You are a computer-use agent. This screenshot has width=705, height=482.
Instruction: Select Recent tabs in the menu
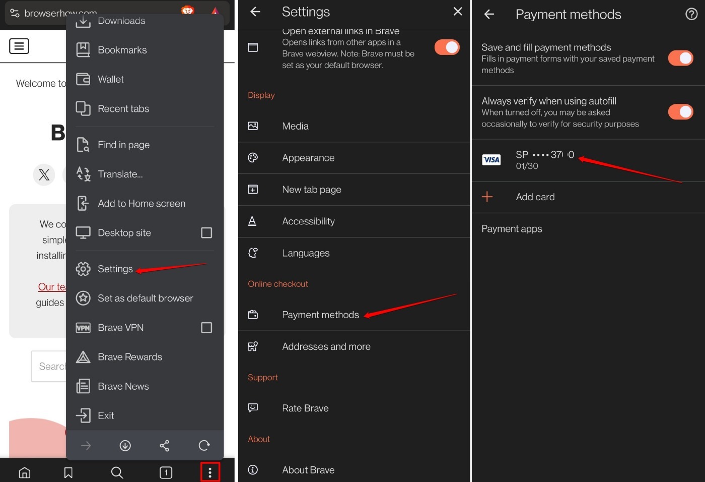[x=145, y=109]
